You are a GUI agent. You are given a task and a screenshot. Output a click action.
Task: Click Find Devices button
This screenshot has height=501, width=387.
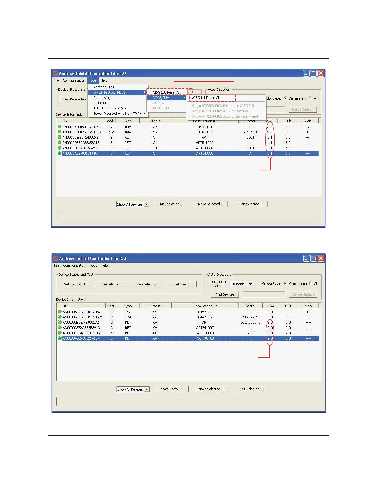tap(225, 294)
